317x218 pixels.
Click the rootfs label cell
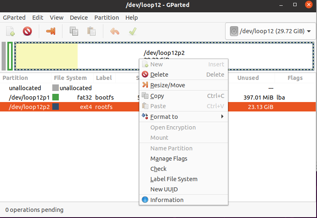[104, 107]
